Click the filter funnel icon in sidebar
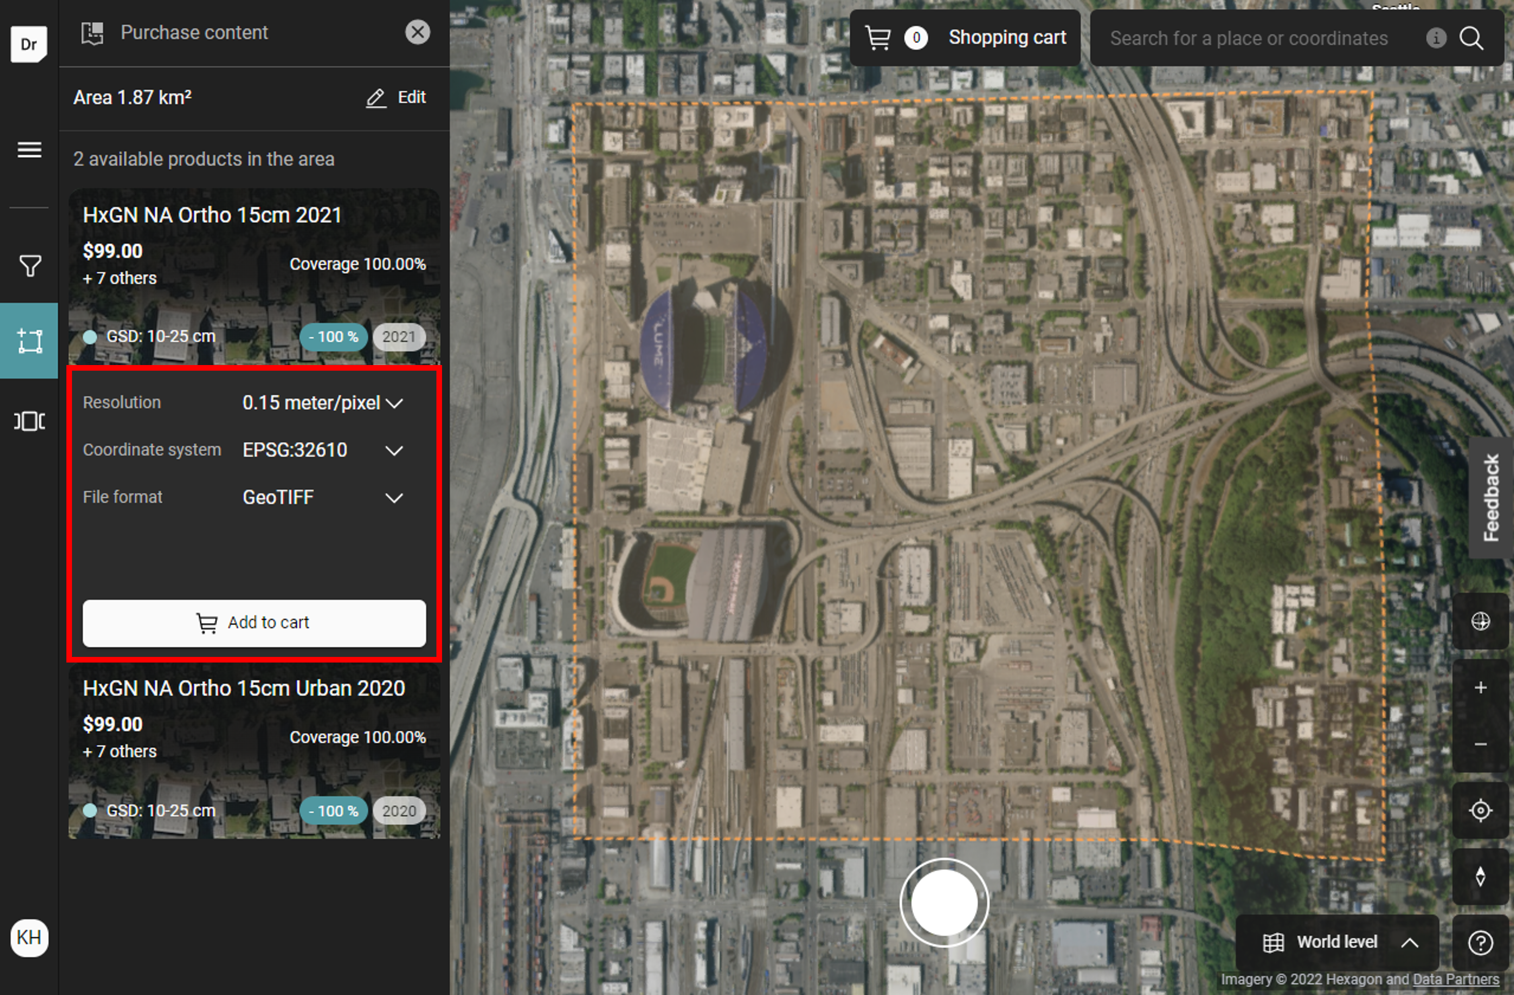Screen dimensions: 1514x995 (29, 266)
